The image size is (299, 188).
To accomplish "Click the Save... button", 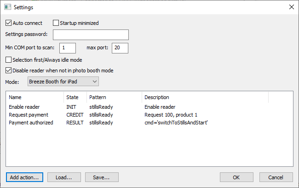I will (x=101, y=177).
